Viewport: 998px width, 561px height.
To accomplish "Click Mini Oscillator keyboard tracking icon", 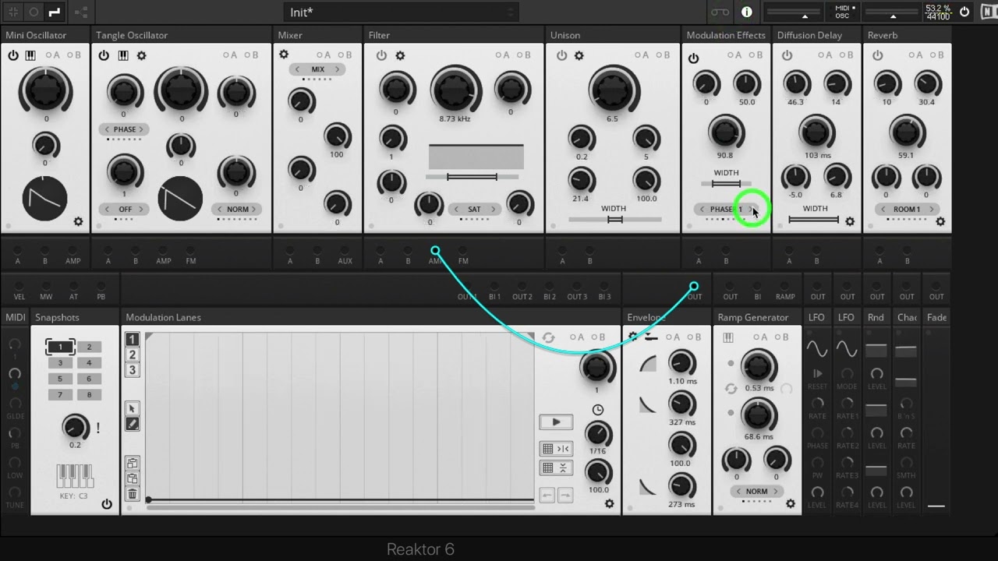I will (x=30, y=55).
